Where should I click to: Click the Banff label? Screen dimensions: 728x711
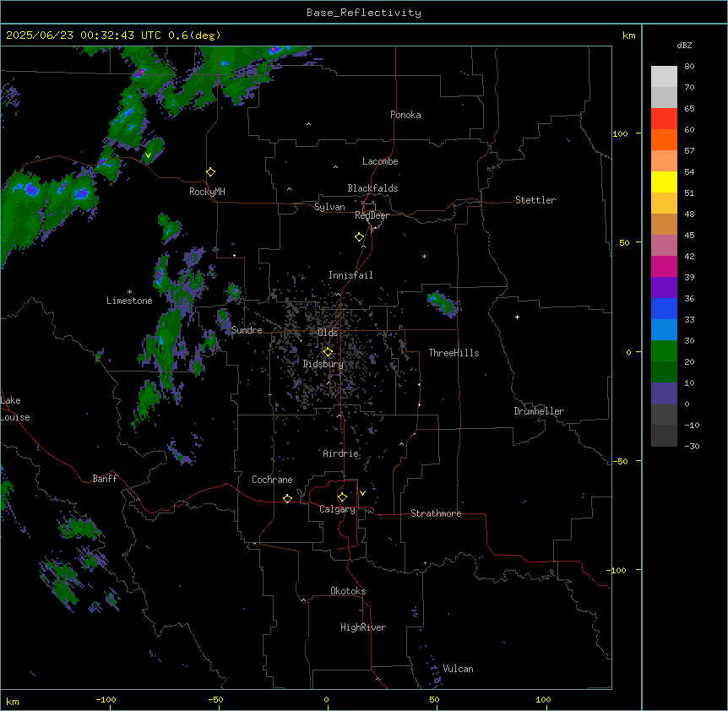[x=105, y=479]
